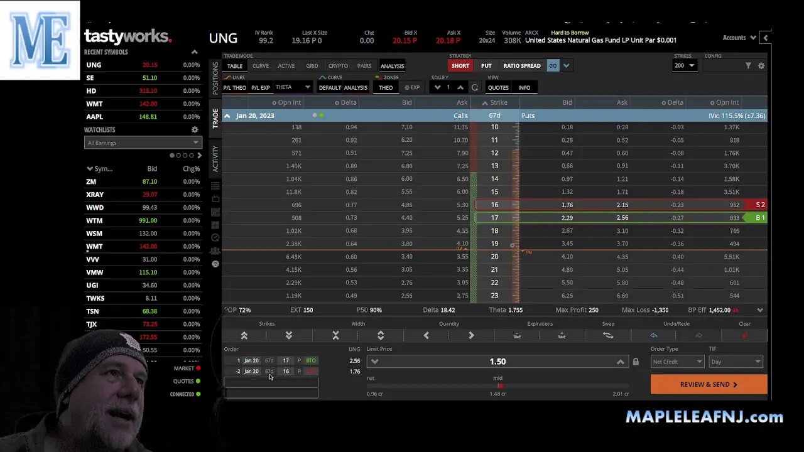This screenshot has height=452, width=804.
Task: Open the list view sidebar icon
Action: pos(215,186)
